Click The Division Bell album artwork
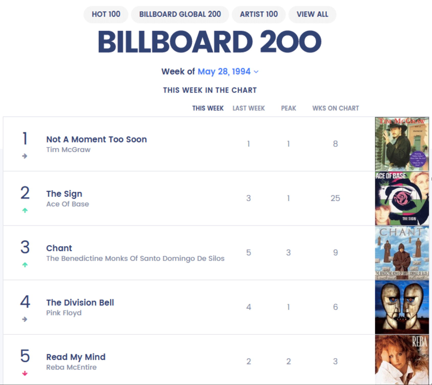 pyautogui.click(x=402, y=307)
